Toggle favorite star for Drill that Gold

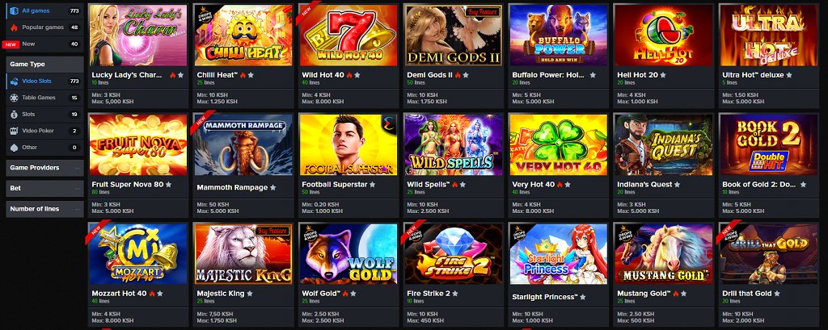click(777, 294)
